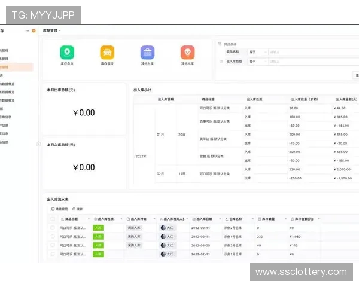Open the red 其他出库 icon

(x=187, y=52)
